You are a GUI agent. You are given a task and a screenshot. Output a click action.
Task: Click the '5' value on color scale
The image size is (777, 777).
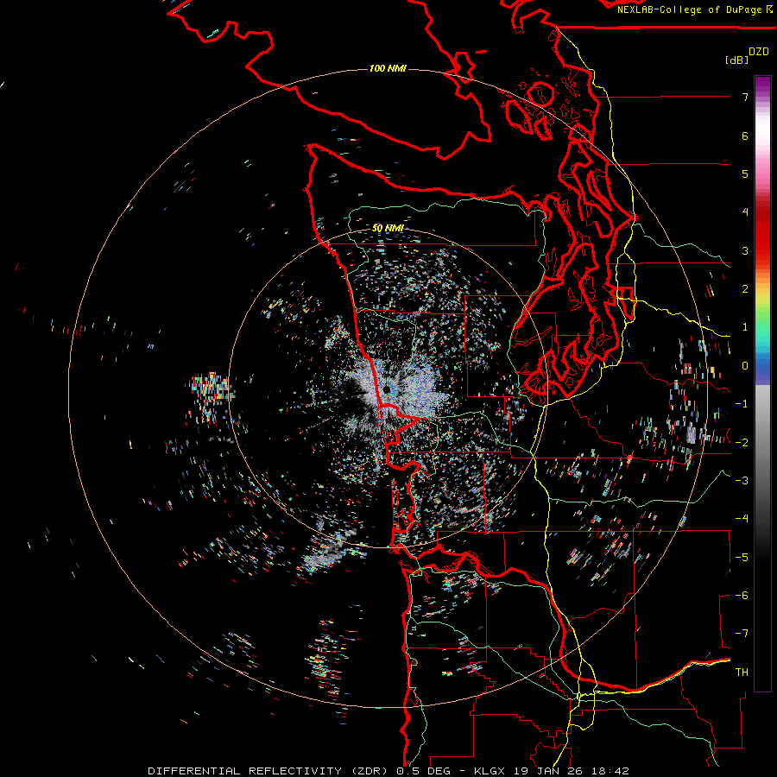click(745, 174)
